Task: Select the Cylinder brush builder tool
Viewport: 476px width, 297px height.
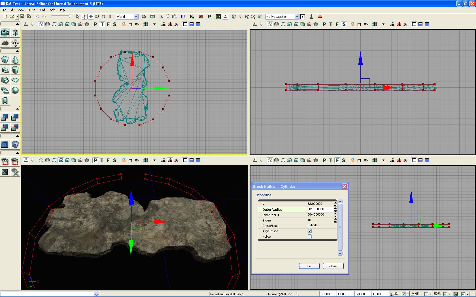Action: [x=15, y=70]
